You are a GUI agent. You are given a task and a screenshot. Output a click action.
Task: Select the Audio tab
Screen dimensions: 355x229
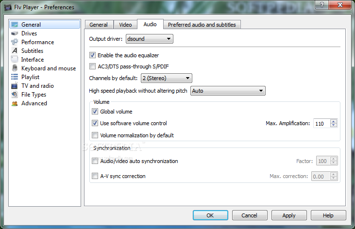150,24
